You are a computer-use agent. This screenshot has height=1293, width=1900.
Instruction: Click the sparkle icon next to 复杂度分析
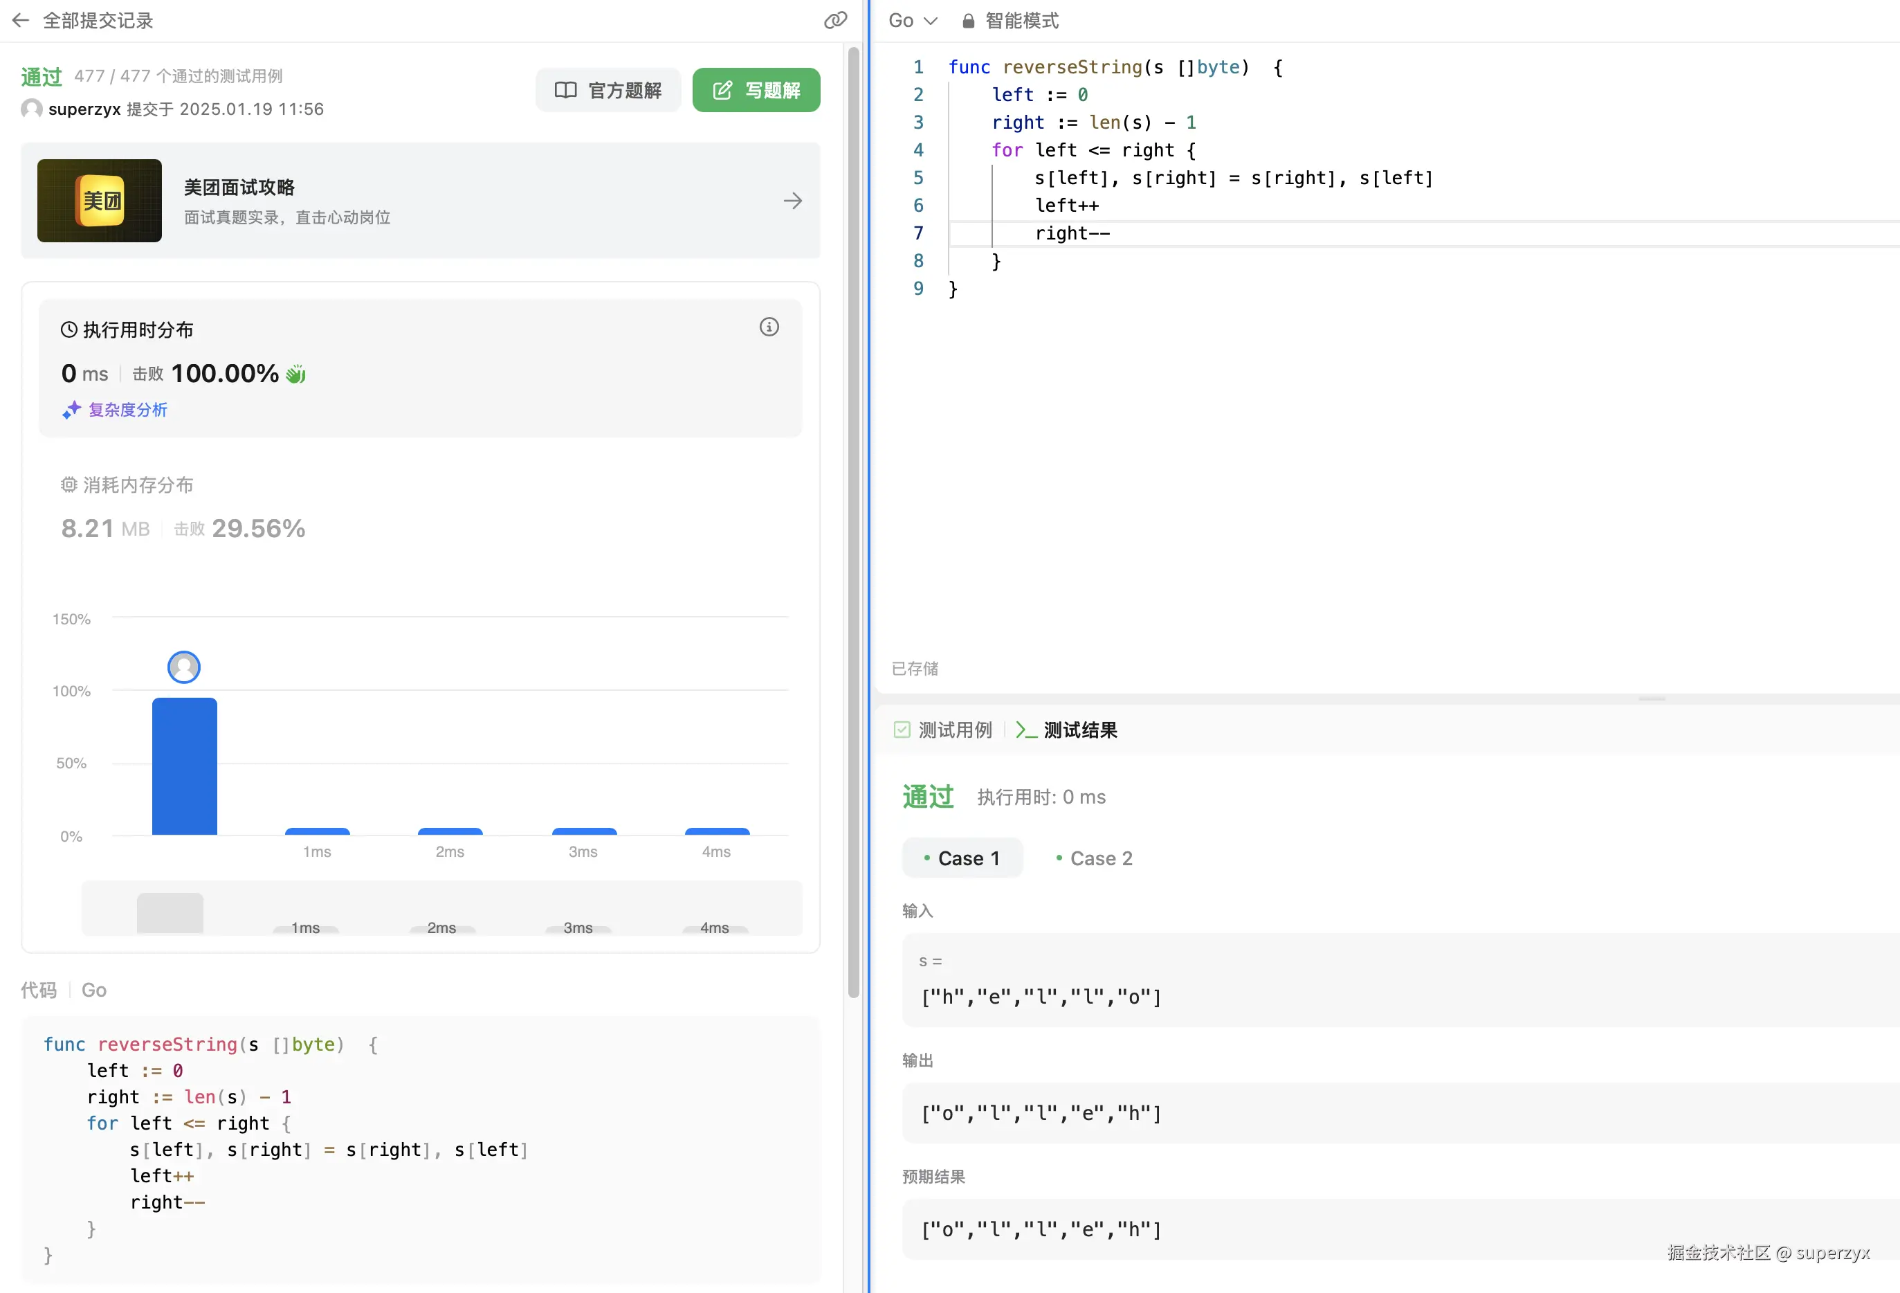coord(71,410)
